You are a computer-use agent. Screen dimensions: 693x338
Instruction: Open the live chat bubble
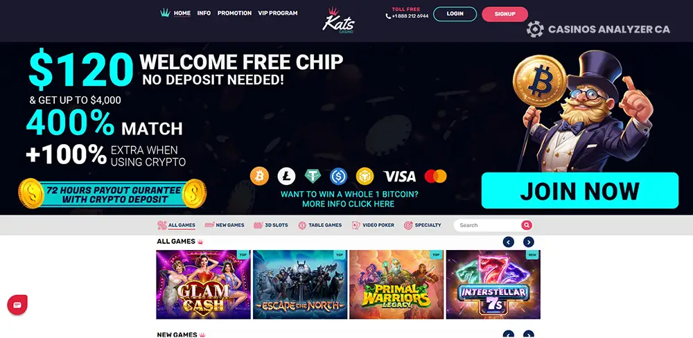coord(17,305)
